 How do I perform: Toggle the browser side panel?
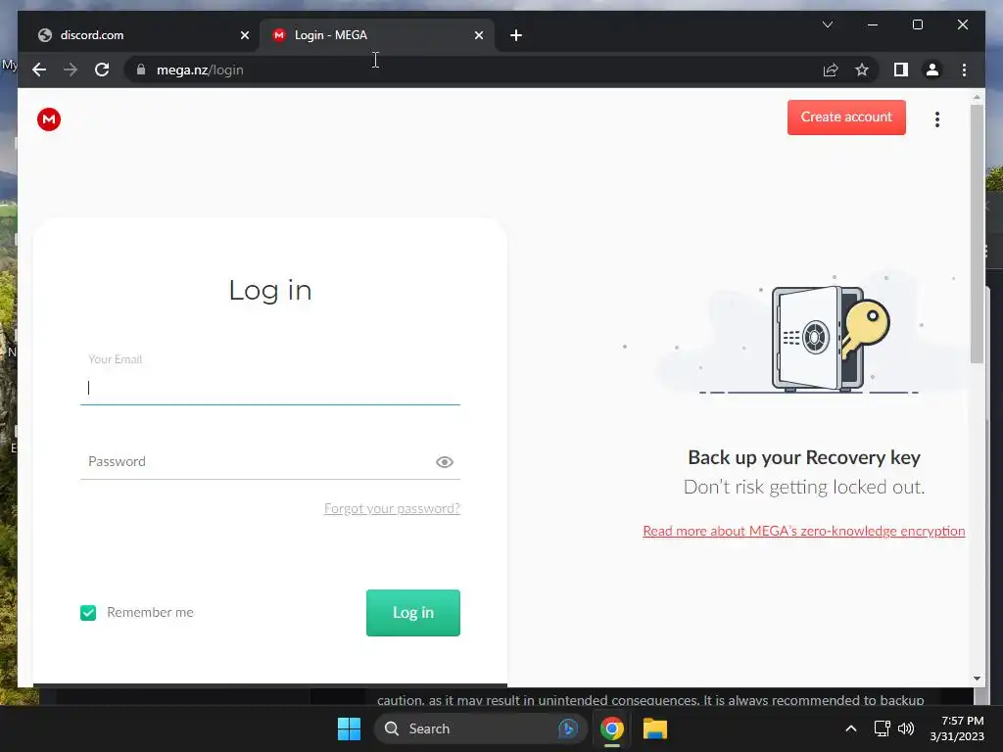click(901, 70)
